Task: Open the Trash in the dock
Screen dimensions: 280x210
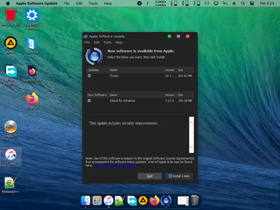Action: click(195, 200)
